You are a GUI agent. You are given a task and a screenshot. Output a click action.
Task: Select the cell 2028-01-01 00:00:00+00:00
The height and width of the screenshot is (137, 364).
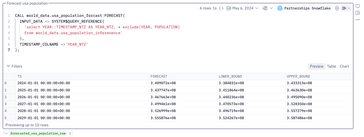tap(44, 111)
